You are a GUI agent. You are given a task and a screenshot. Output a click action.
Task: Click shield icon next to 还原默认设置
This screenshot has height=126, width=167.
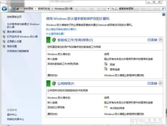coord(4,42)
